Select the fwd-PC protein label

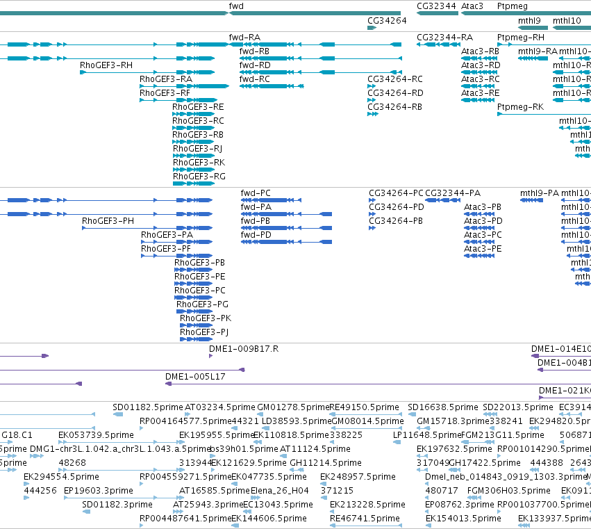coord(256,193)
